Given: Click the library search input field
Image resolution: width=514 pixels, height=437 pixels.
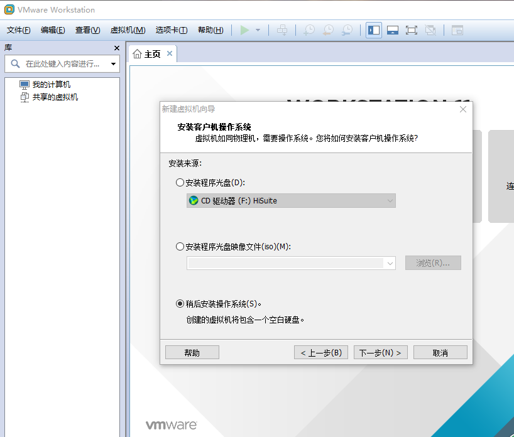Looking at the screenshot, I should coord(62,64).
